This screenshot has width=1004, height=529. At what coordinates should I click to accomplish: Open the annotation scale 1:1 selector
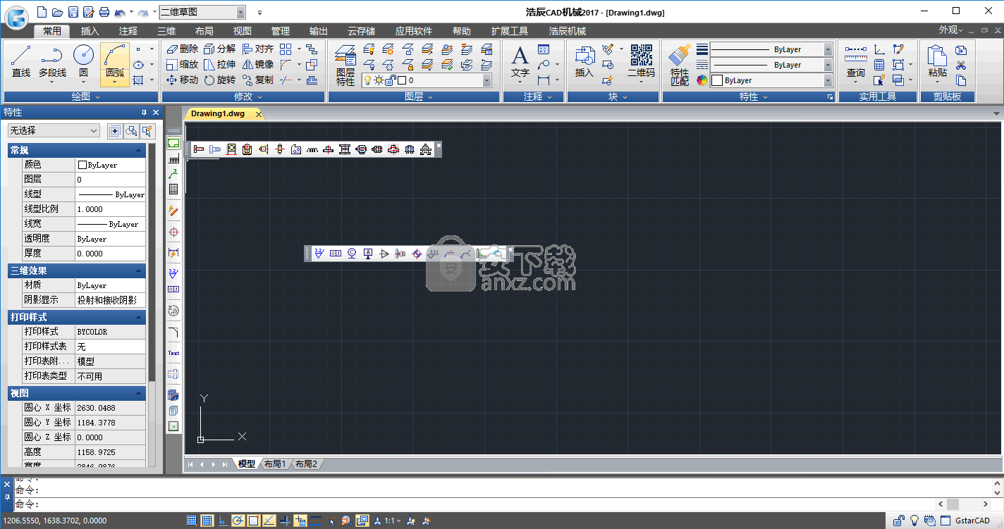coord(393,521)
